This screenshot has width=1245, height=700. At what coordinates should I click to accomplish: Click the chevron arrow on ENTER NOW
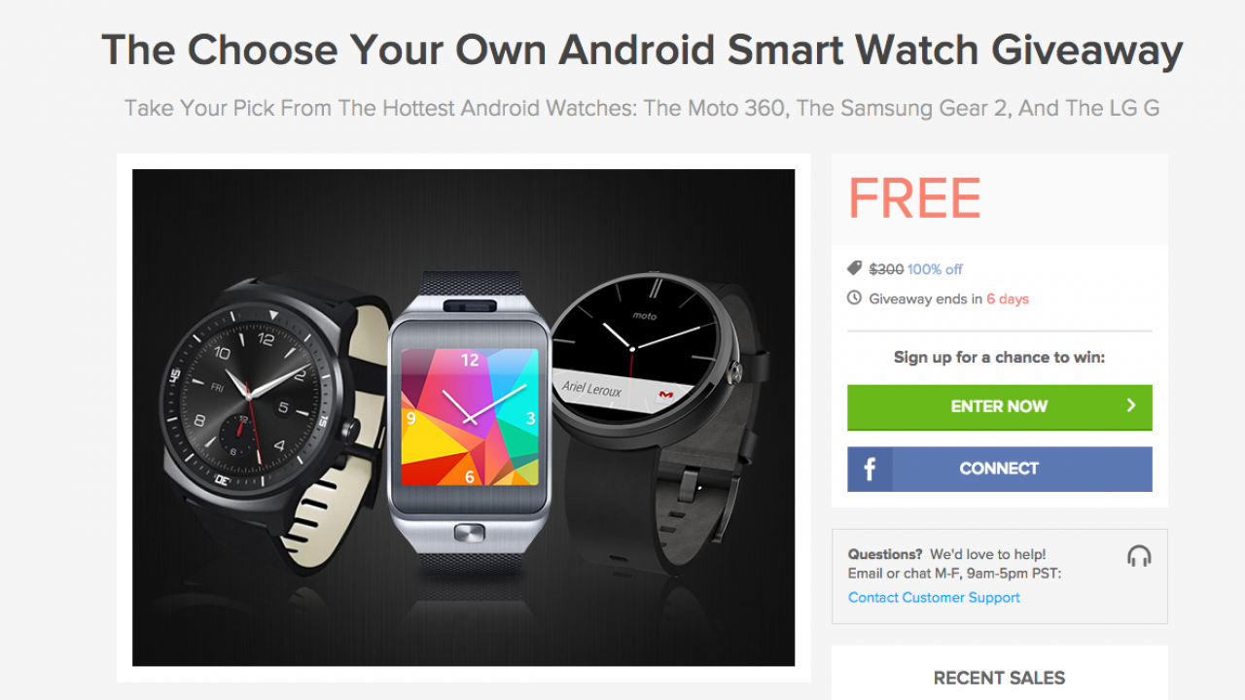[1131, 406]
